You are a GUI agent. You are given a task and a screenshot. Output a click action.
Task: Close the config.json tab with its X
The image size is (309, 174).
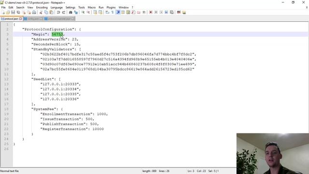coord(41,19)
